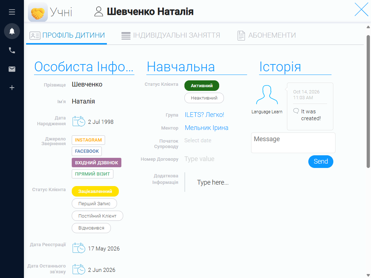Click the surname field Шевченко

(87, 84)
